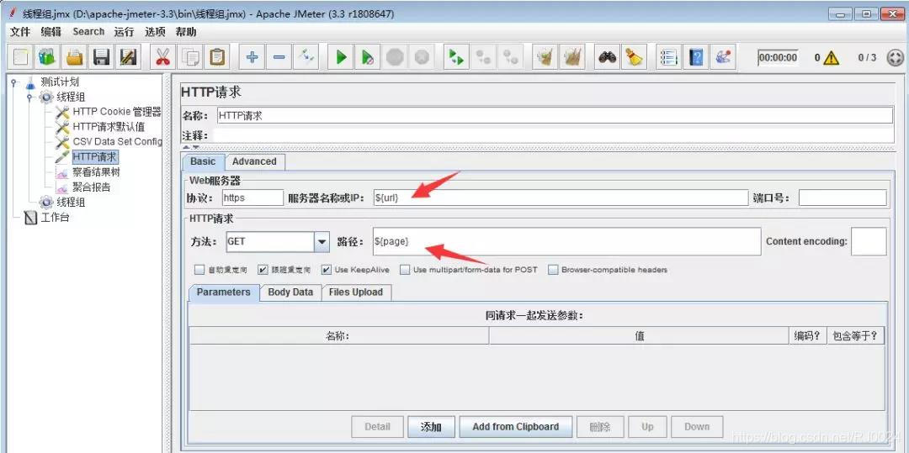The image size is (909, 453).
Task: Open the 选项 menu
Action: (x=155, y=32)
